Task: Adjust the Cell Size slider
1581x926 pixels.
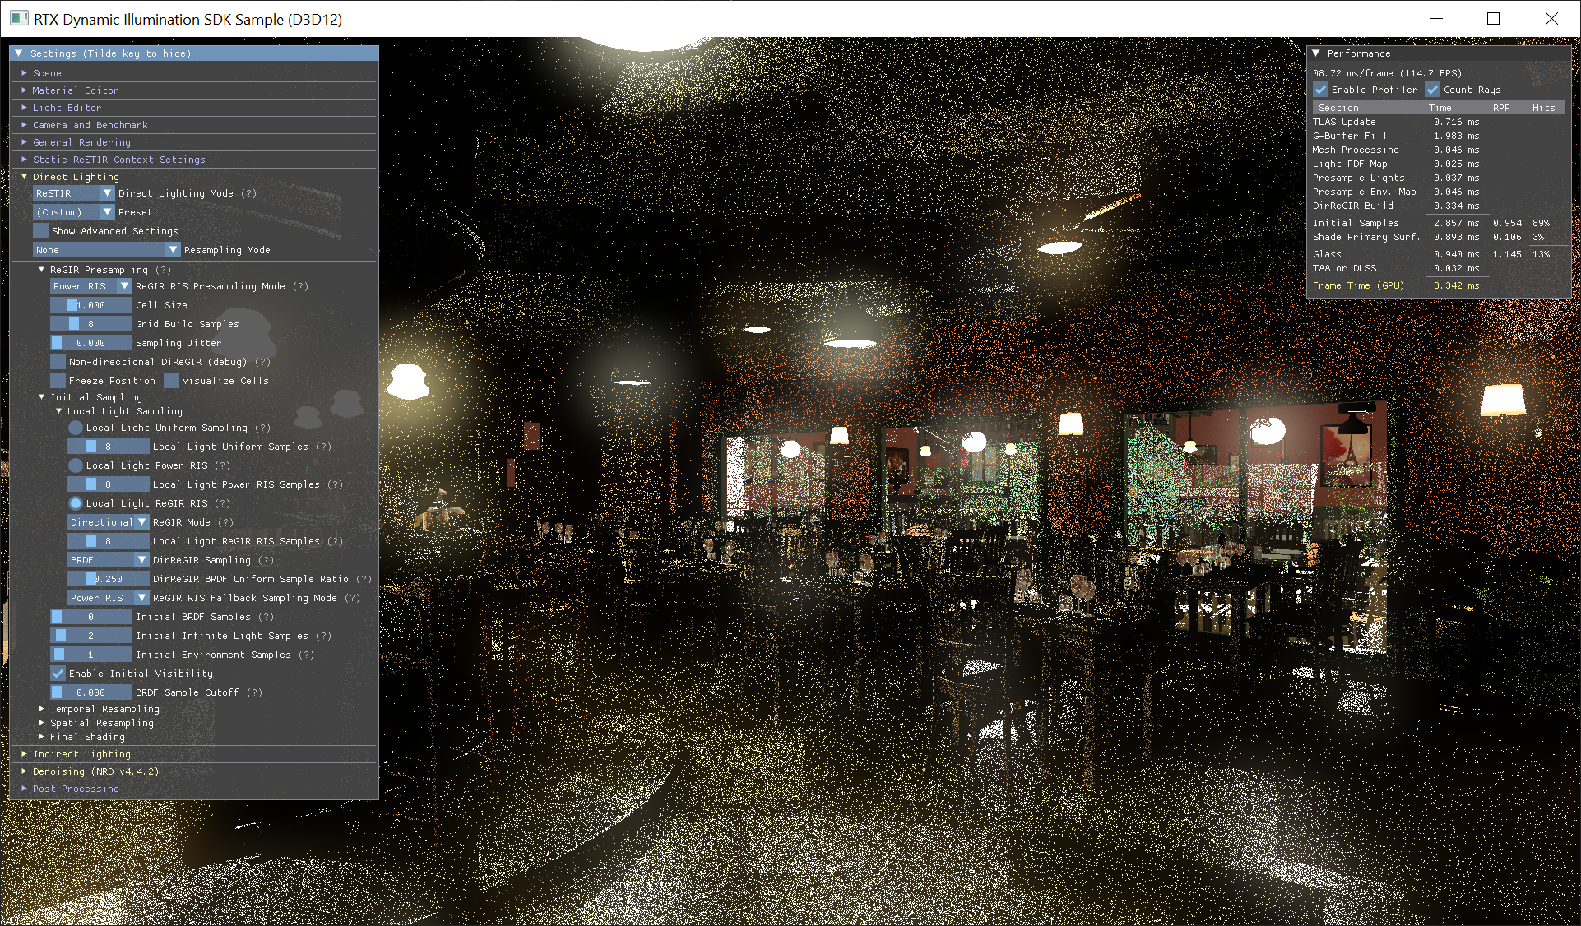Action: 90,304
